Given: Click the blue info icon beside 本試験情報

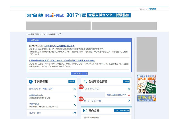Looking at the screenshot, I should tap(31, 82).
